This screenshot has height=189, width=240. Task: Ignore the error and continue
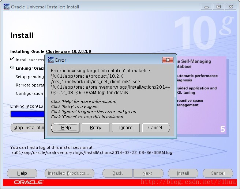125,128
